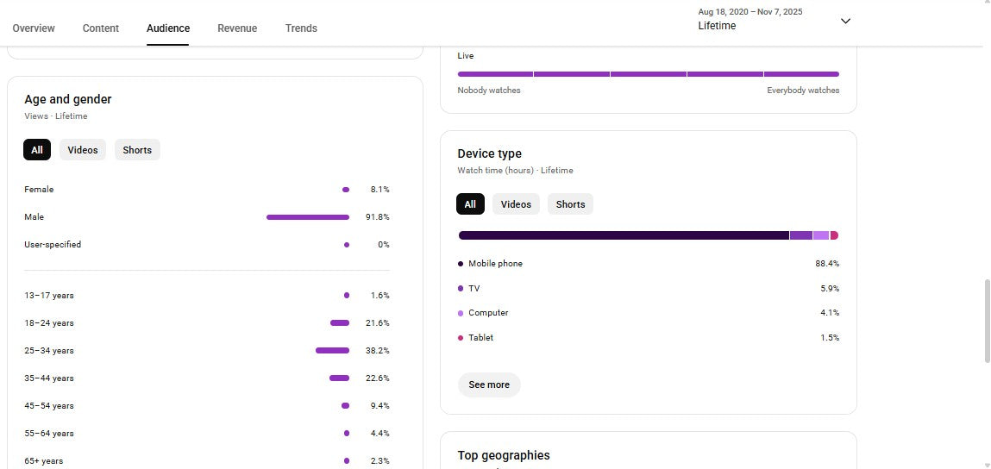Image resolution: width=991 pixels, height=469 pixels.
Task: Click the page vertical scrollbar thumb
Action: point(987,321)
